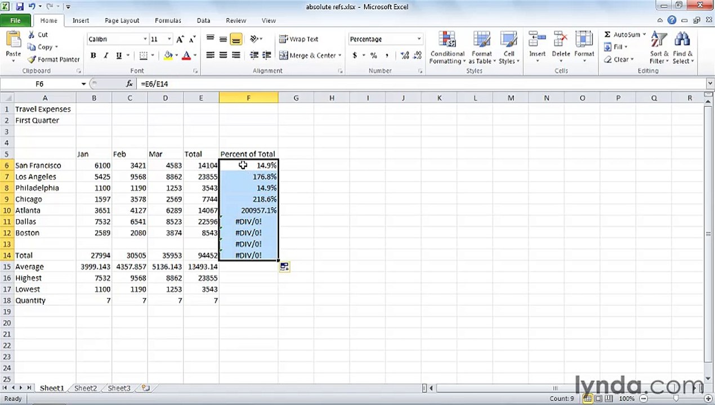Image resolution: width=715 pixels, height=405 pixels.
Task: Click Increase Decimal icon
Action: pyautogui.click(x=405, y=56)
